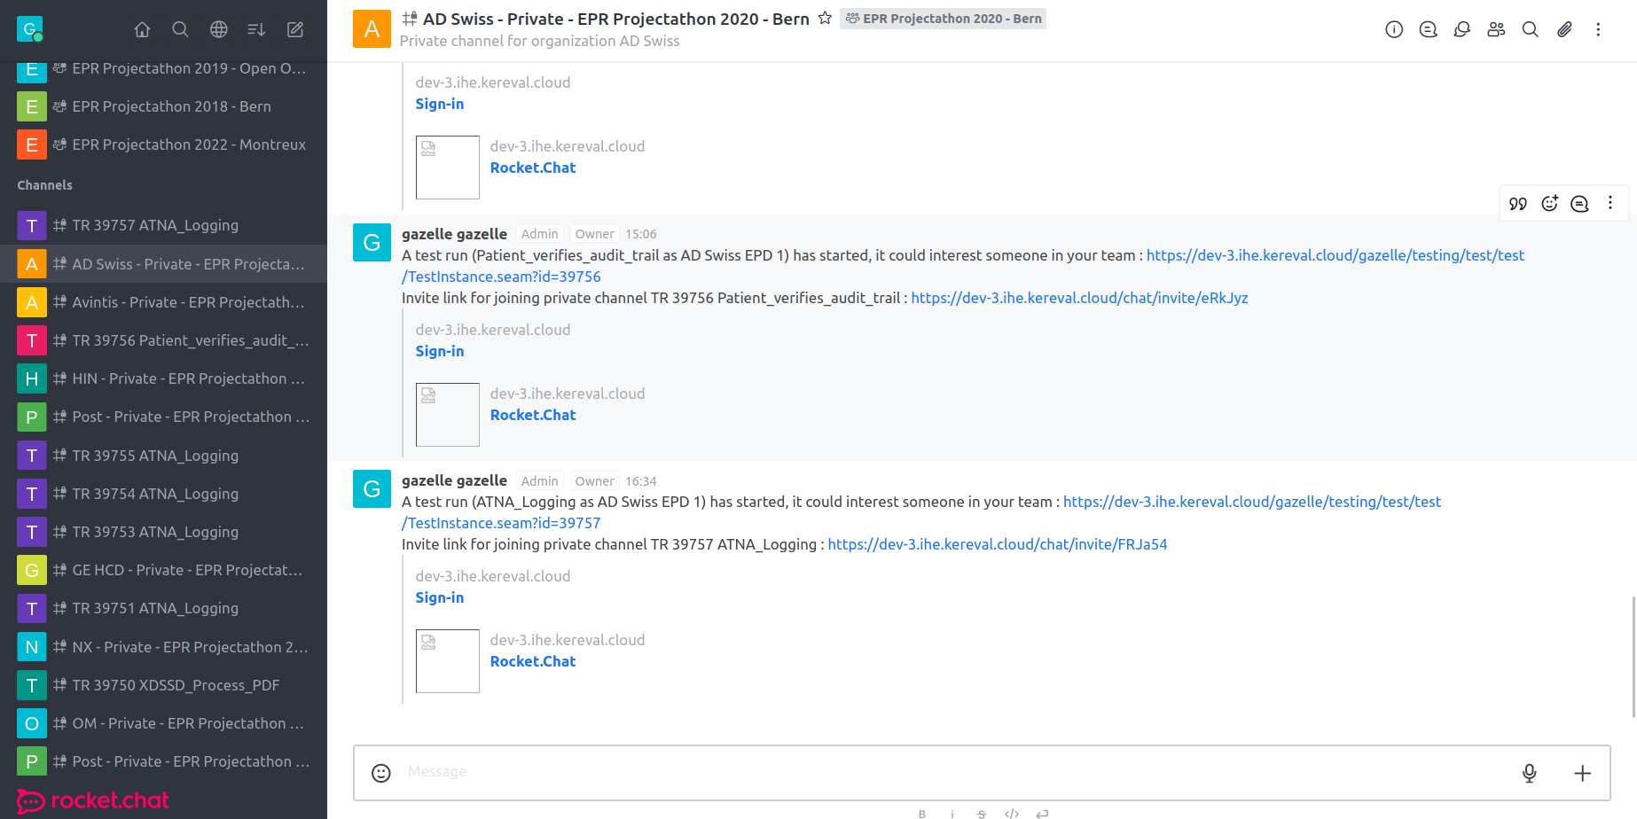The width and height of the screenshot is (1637, 819).
Task: Quote the 15:06 gazelle message
Action: click(1518, 204)
